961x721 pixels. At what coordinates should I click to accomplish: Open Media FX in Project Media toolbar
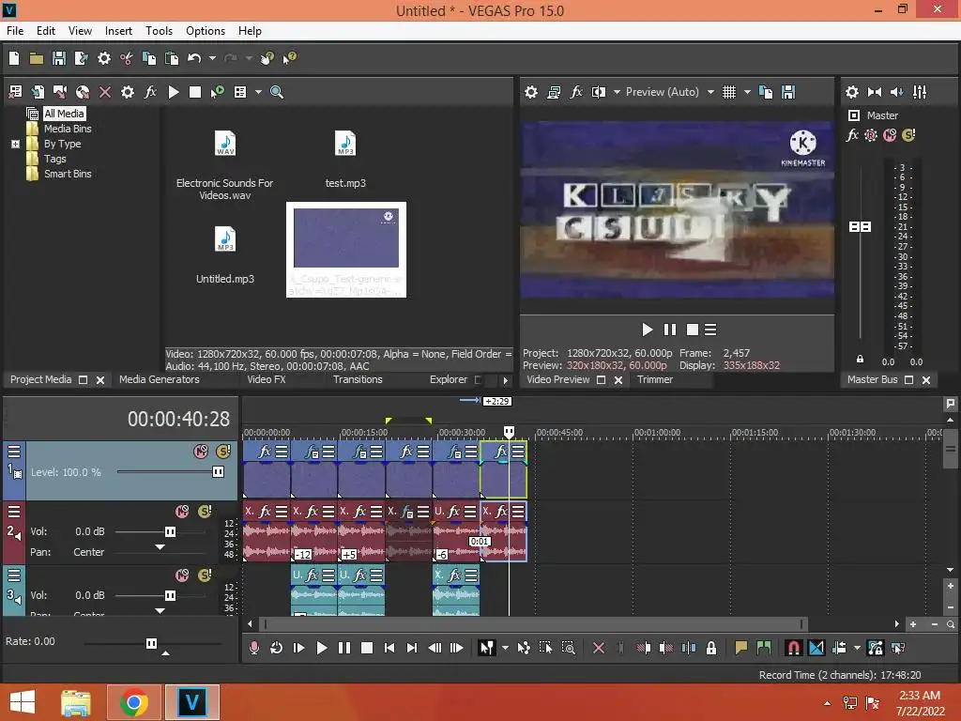coord(150,92)
